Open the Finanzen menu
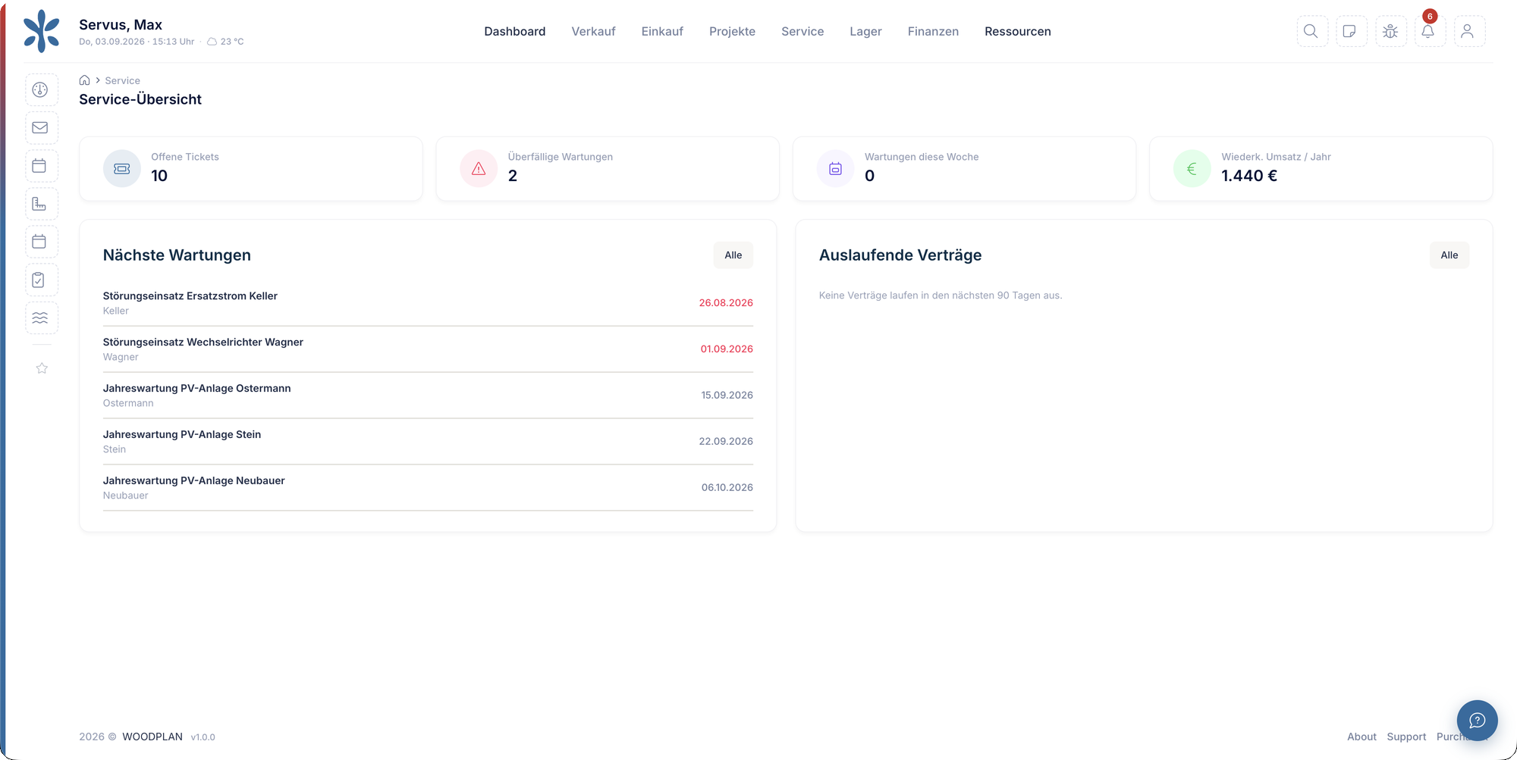The height and width of the screenshot is (760, 1517). coord(933,31)
